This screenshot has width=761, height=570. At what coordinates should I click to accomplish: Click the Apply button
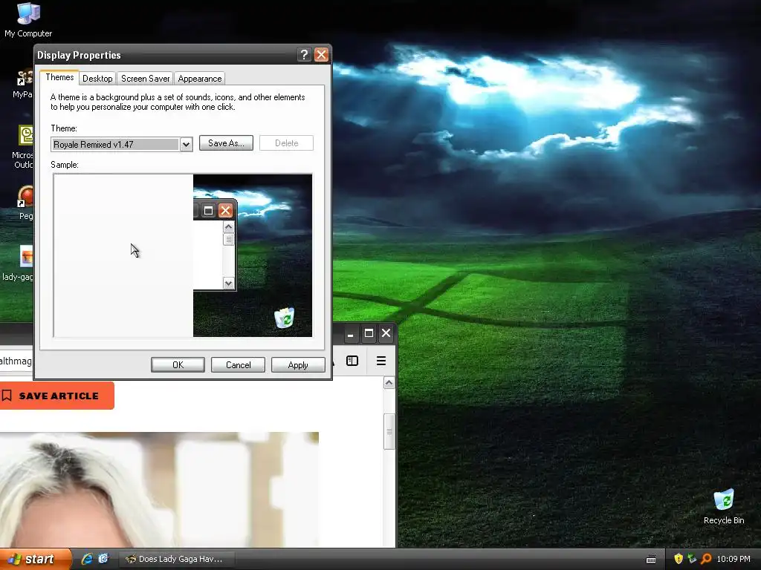coord(298,365)
